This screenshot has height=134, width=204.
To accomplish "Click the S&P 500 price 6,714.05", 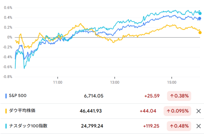I will (94, 96).
